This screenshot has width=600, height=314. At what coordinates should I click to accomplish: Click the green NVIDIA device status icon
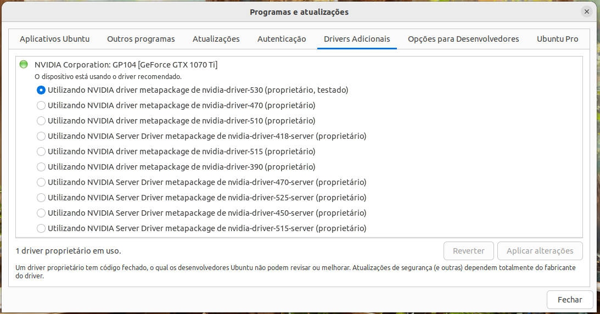click(24, 64)
